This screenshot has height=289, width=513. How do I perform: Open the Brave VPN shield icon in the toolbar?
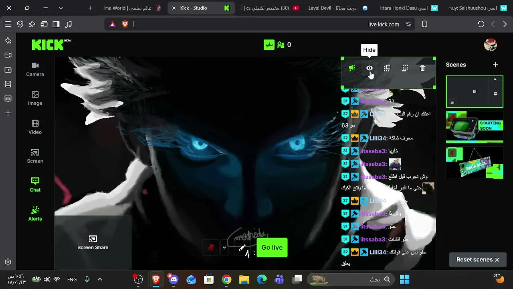(20, 24)
